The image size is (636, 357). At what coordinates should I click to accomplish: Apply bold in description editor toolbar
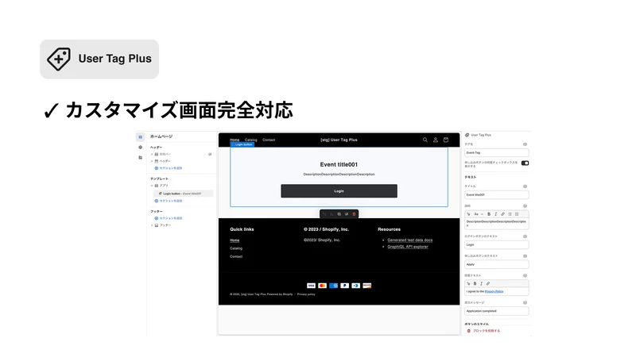[x=489, y=214]
